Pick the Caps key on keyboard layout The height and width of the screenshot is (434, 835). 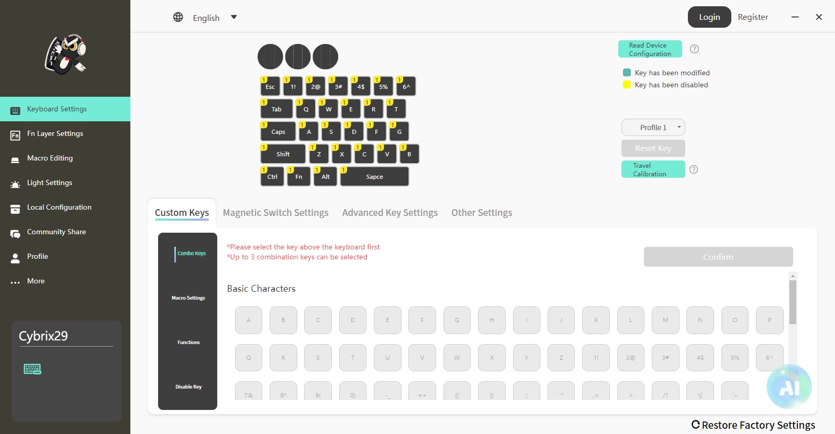click(278, 131)
